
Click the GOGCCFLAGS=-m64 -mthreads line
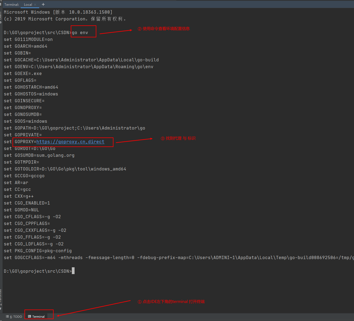click(179, 258)
